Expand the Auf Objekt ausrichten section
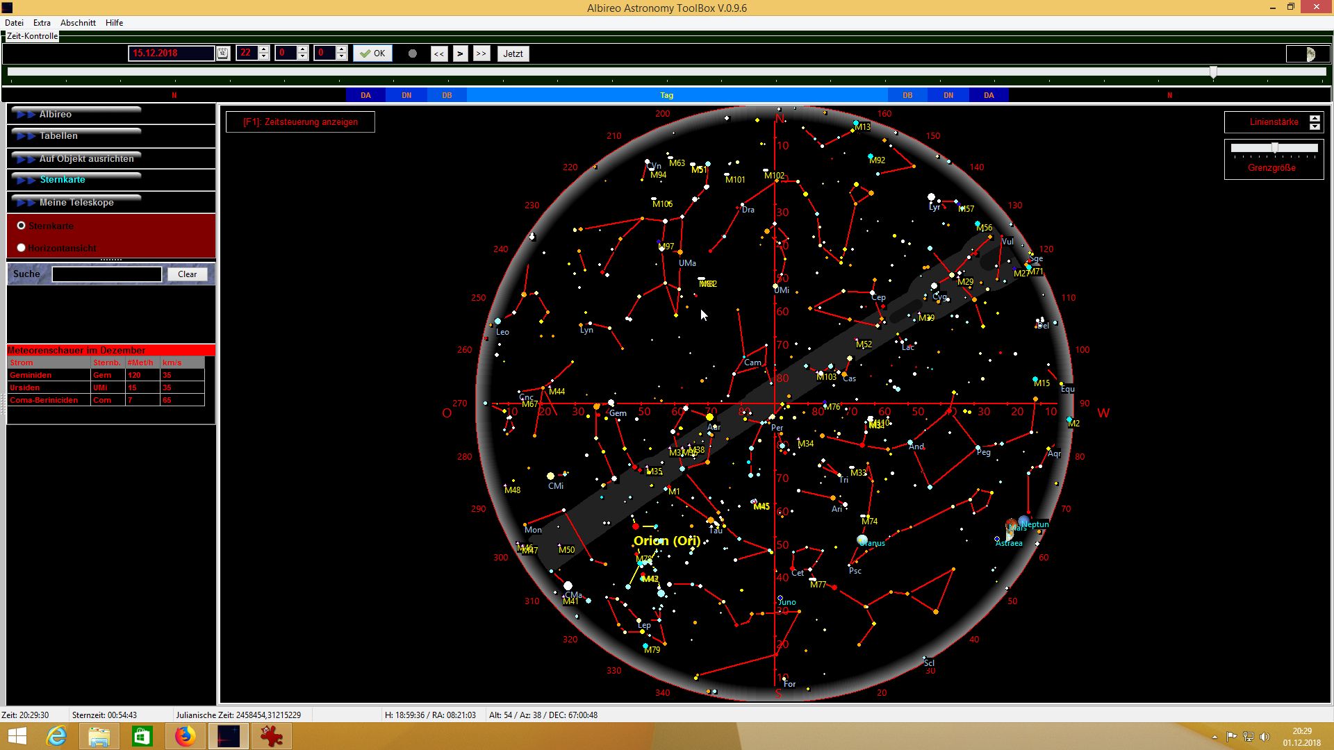The image size is (1334, 750). pos(86,158)
